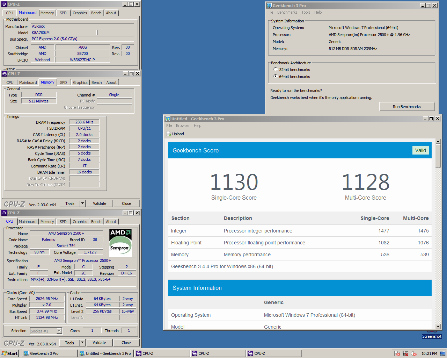Screen dimensions: 447x358
Task: Click Close in Memory CPU-Z window
Action: tap(126, 203)
